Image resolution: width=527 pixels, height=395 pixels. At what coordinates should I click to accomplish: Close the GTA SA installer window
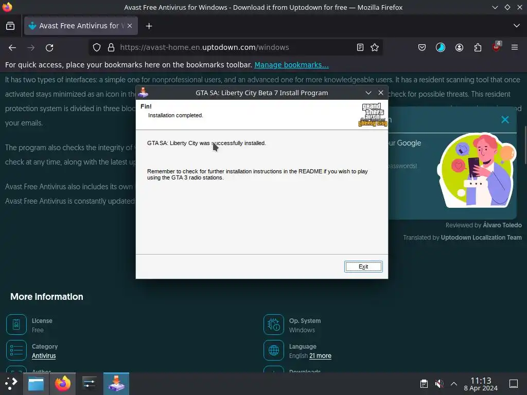pos(381,93)
